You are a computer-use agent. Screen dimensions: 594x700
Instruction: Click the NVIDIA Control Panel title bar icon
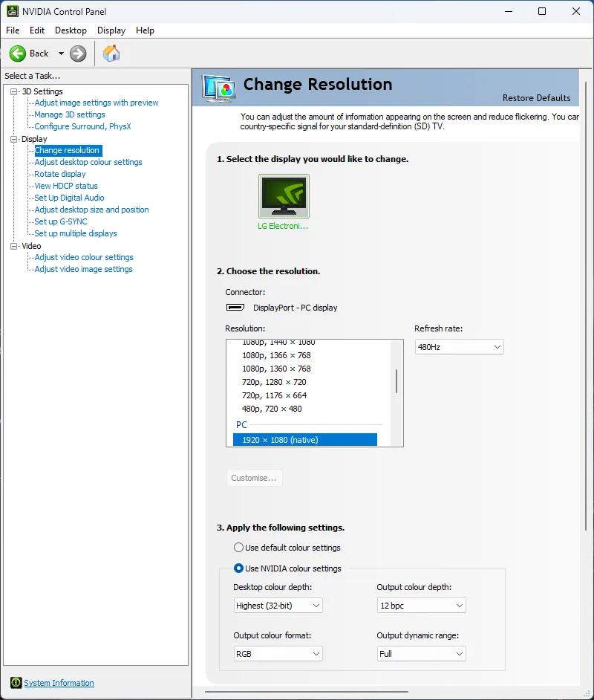13,11
